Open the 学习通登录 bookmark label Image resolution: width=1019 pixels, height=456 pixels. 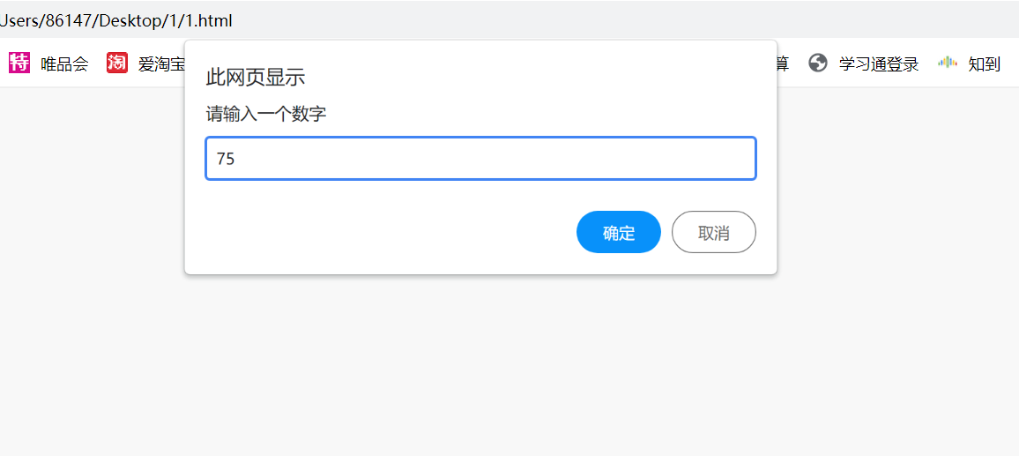coord(878,64)
